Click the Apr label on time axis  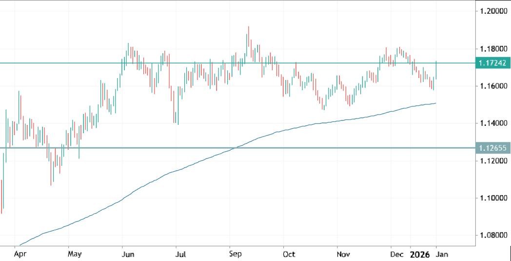(20, 254)
